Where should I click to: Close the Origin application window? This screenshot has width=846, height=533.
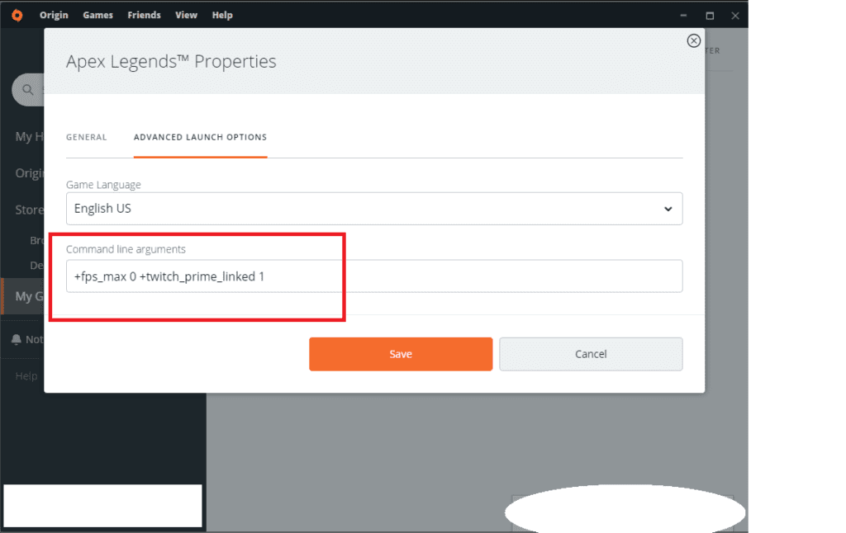pyautogui.click(x=734, y=15)
